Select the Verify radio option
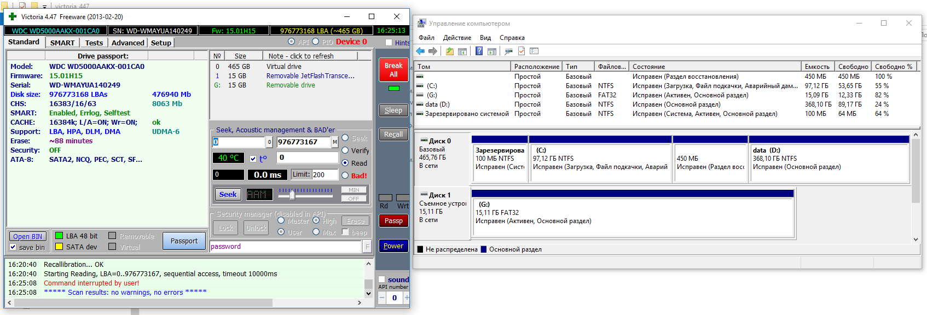The image size is (927, 315). [x=345, y=150]
